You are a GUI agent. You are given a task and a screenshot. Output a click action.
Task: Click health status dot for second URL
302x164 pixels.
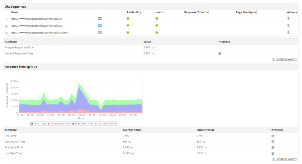[157, 25]
